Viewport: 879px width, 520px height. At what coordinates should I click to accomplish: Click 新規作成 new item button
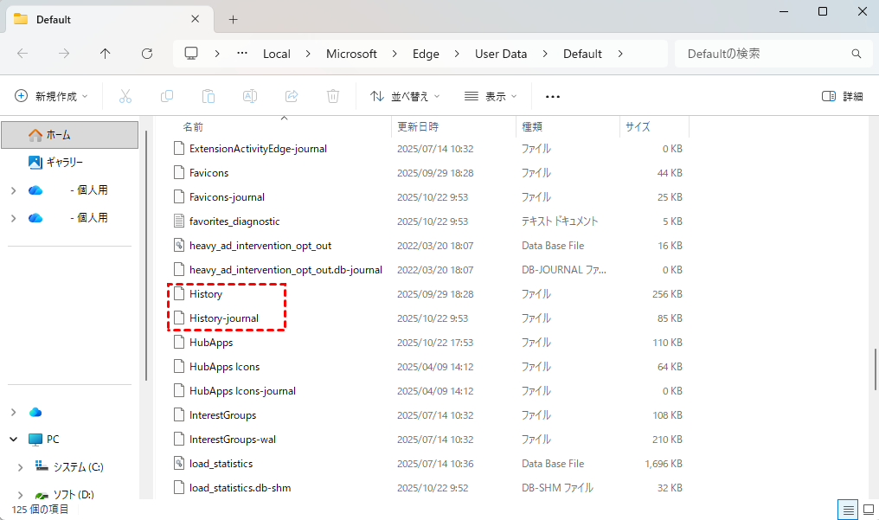pyautogui.click(x=52, y=96)
